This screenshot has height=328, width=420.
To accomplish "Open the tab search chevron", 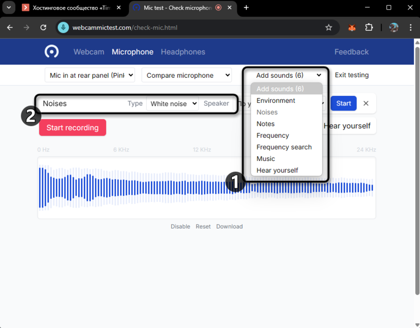I will tap(9, 8).
